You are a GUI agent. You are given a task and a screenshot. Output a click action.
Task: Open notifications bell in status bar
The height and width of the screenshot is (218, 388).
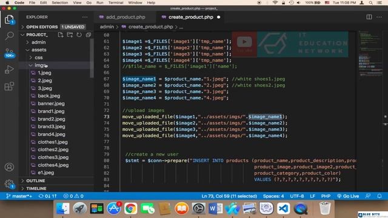point(380,196)
